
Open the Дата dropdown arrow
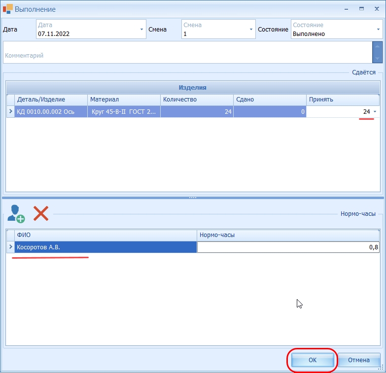pos(141,29)
